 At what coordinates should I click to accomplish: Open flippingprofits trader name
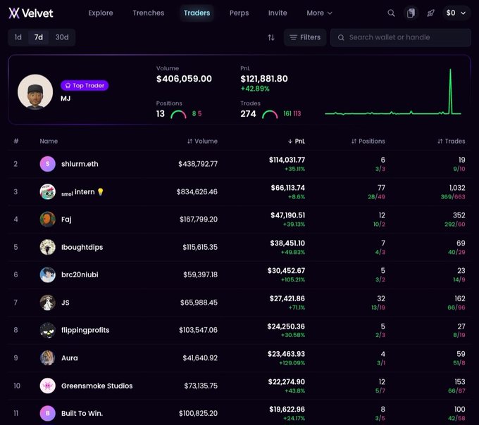click(85, 330)
